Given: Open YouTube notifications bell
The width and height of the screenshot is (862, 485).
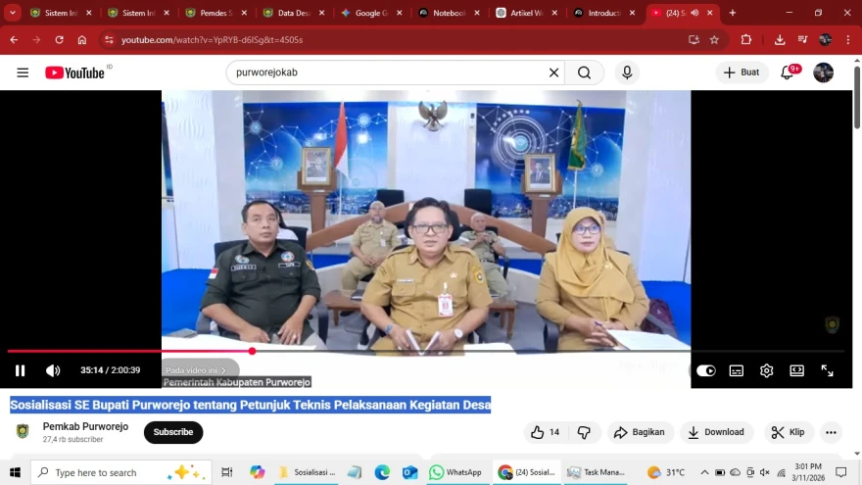Looking at the screenshot, I should [x=788, y=73].
